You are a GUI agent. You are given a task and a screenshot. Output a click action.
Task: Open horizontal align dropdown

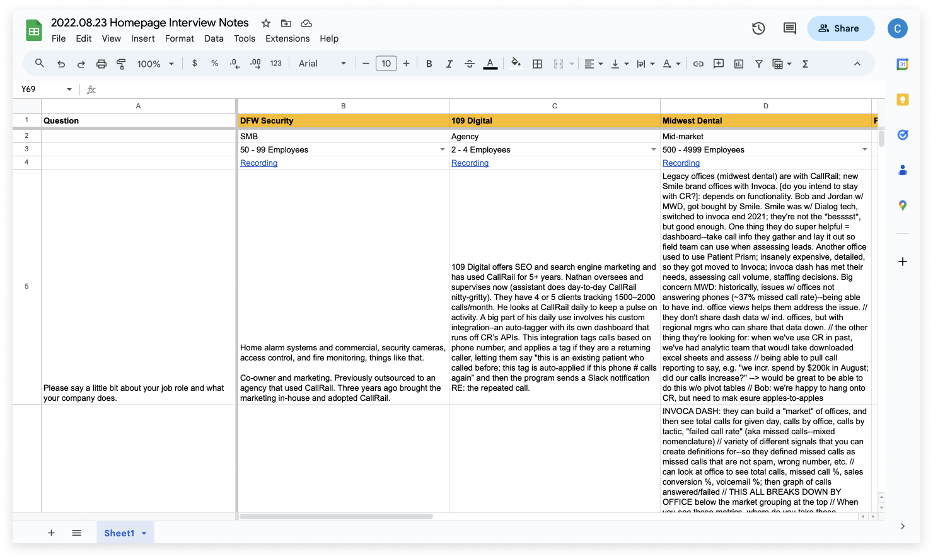tap(594, 64)
